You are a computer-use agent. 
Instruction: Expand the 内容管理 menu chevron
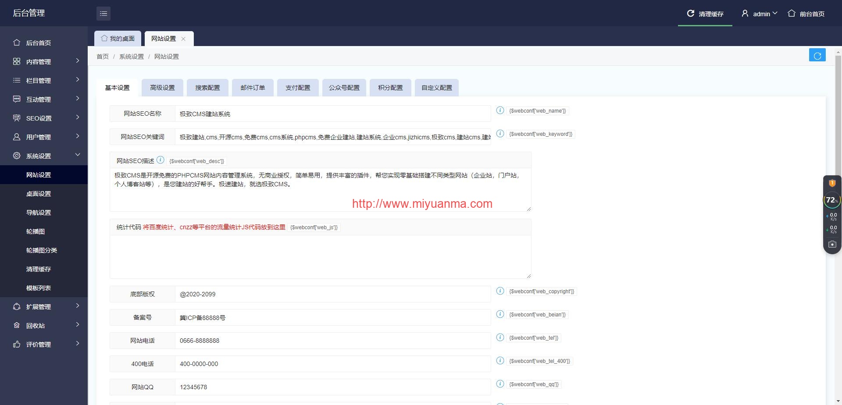78,60
